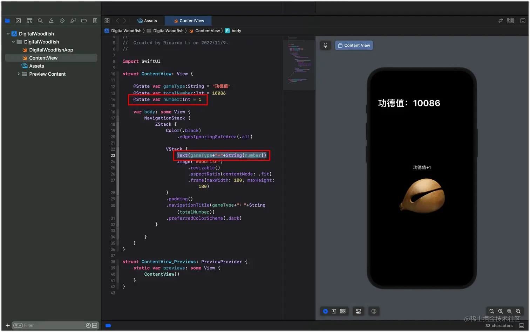Open the editor options menu
530x332 pixels.
pyautogui.click(x=510, y=21)
